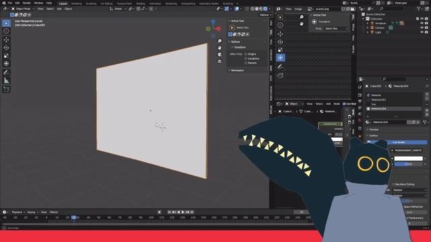
Task: Open the Window menu
Action: pyautogui.click(x=38, y=3)
